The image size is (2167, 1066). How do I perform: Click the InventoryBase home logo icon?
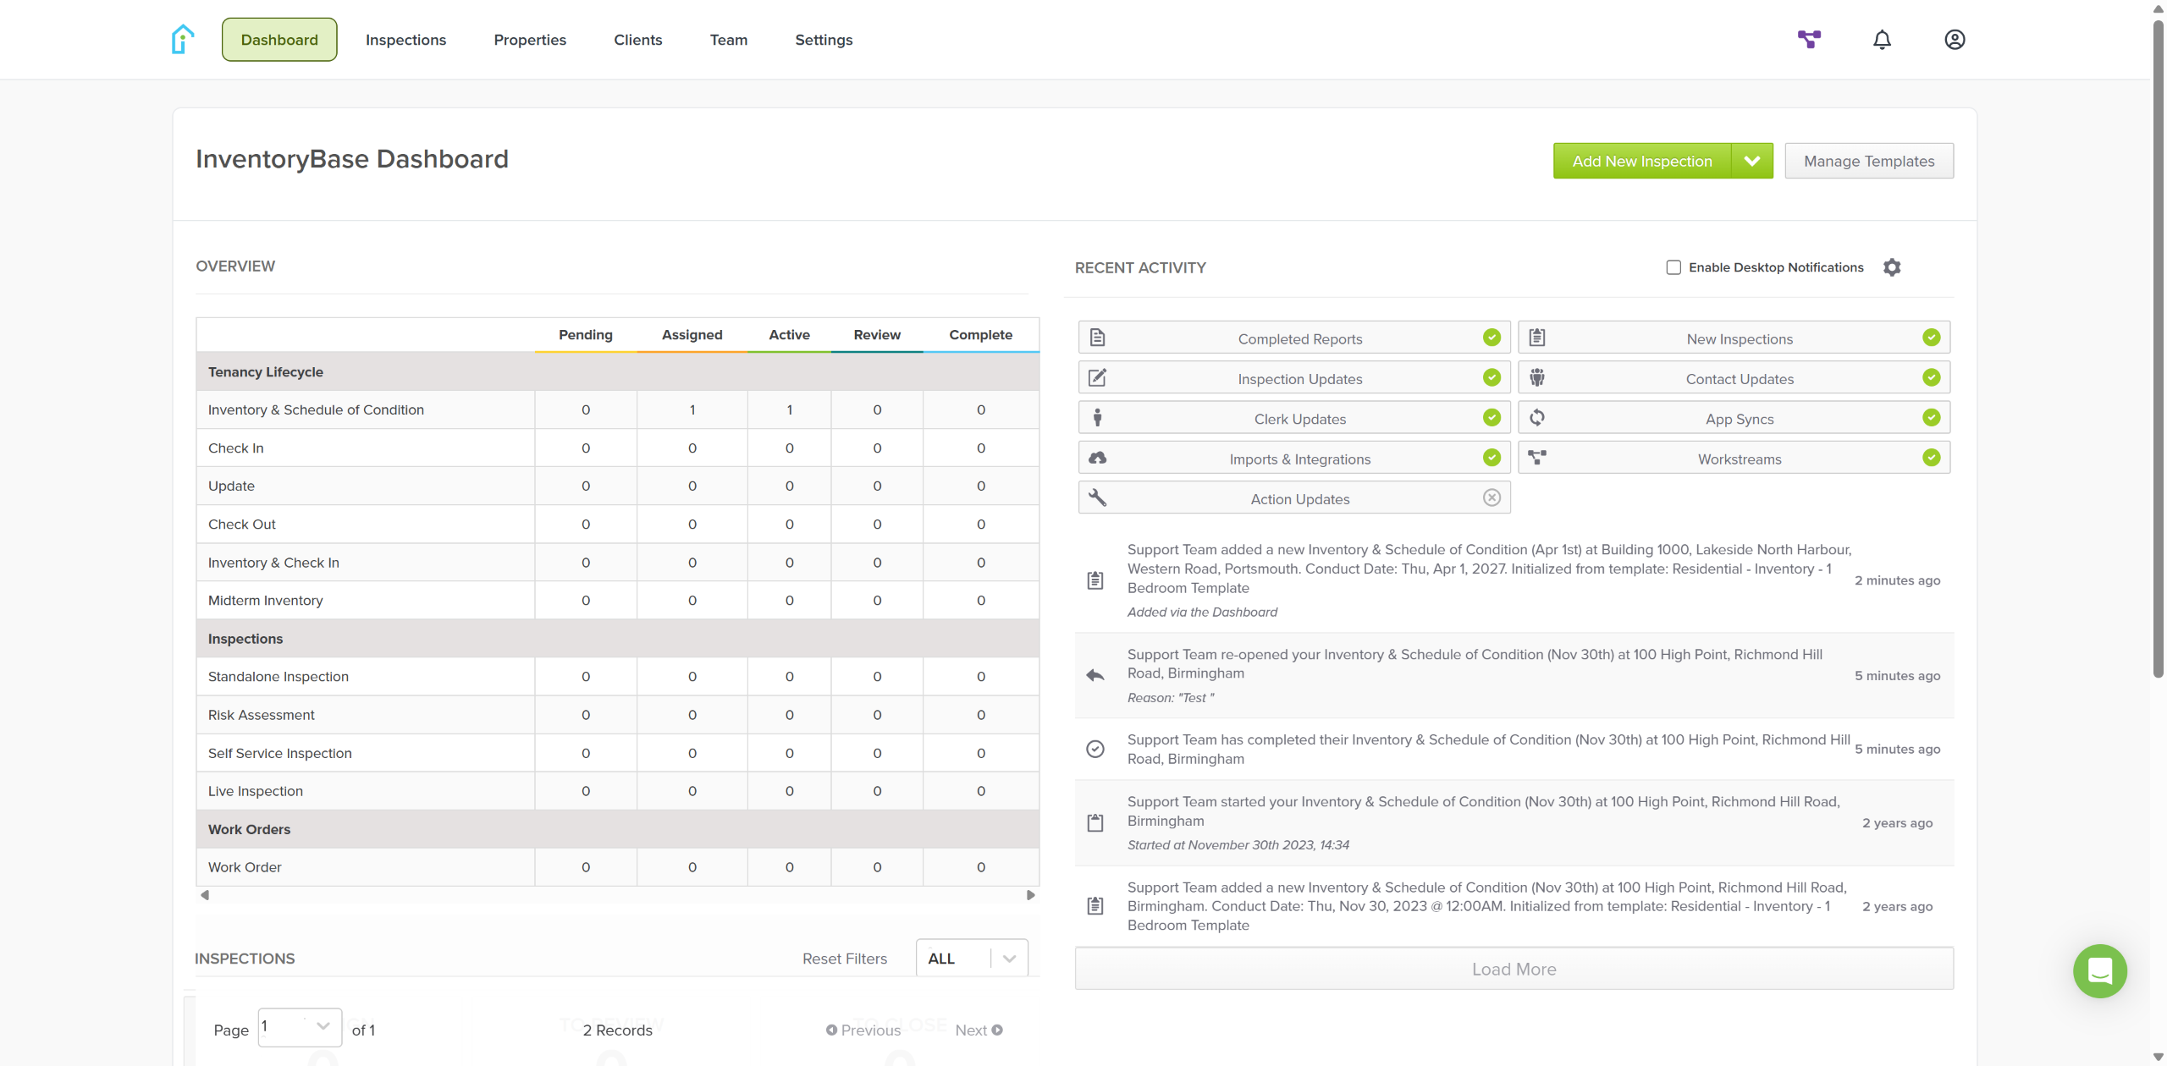pos(182,40)
